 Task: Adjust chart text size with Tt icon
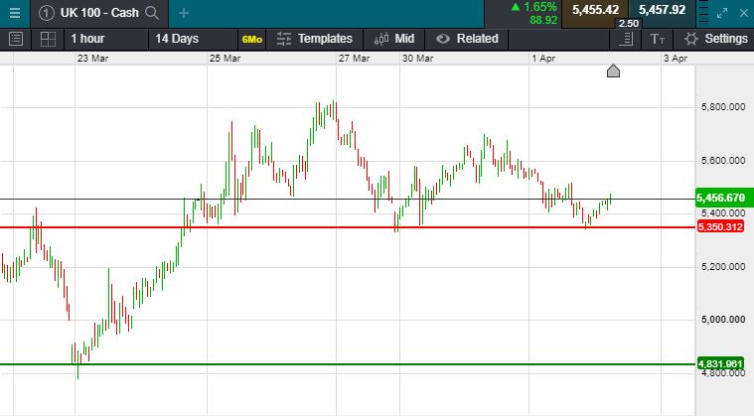(658, 39)
